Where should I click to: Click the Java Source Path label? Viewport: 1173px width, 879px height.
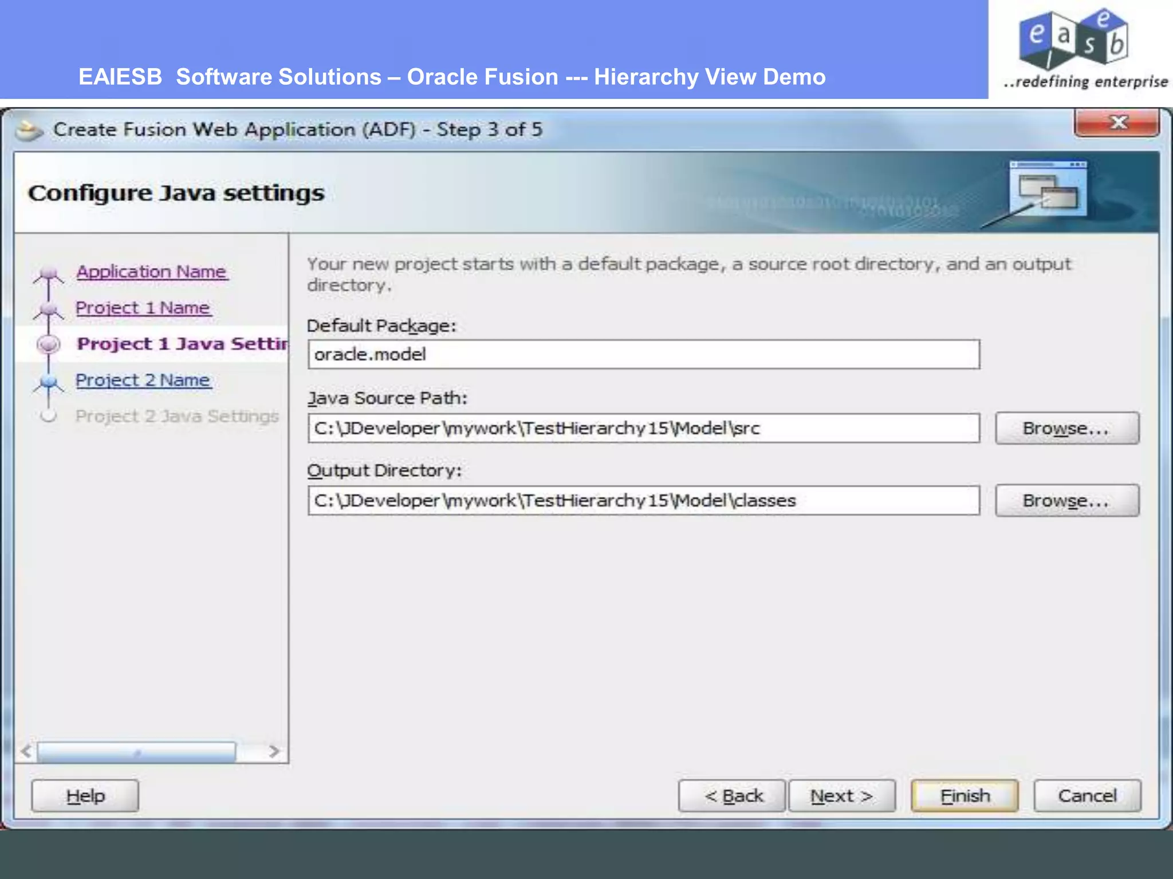(387, 398)
